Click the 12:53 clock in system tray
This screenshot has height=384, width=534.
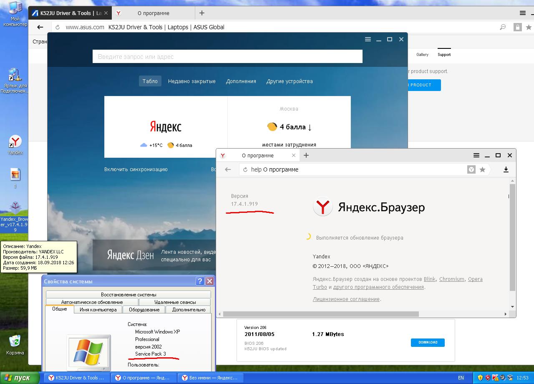click(x=522, y=378)
